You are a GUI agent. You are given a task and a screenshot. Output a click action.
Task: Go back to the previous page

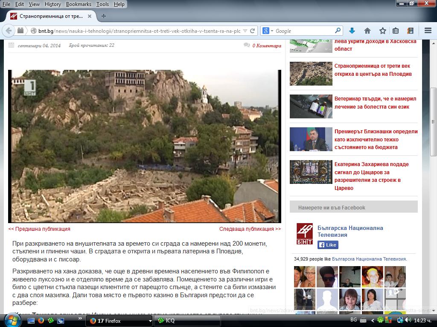point(9,31)
